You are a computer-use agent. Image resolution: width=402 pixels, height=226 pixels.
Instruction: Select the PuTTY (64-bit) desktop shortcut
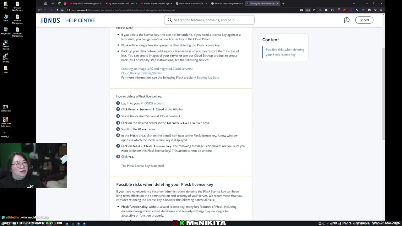(x=6, y=57)
